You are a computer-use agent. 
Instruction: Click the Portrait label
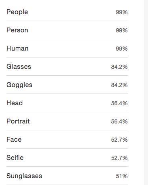click(x=18, y=121)
